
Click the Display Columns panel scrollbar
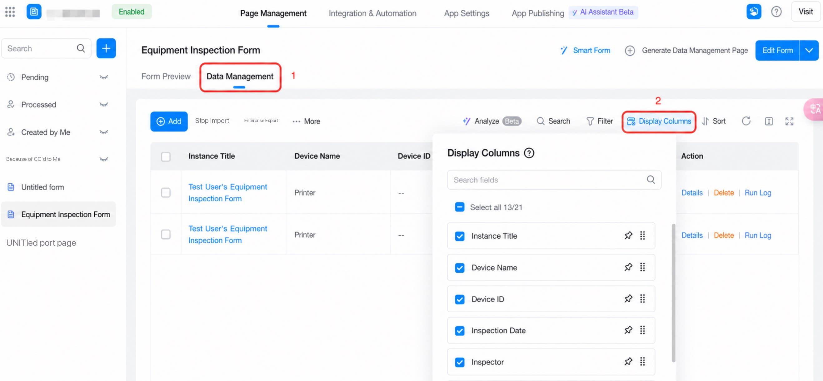[x=673, y=293]
